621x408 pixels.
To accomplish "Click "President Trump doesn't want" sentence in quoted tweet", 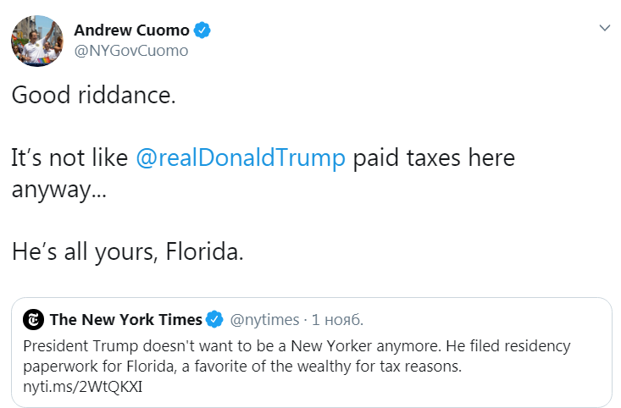I will pyautogui.click(x=119, y=346).
